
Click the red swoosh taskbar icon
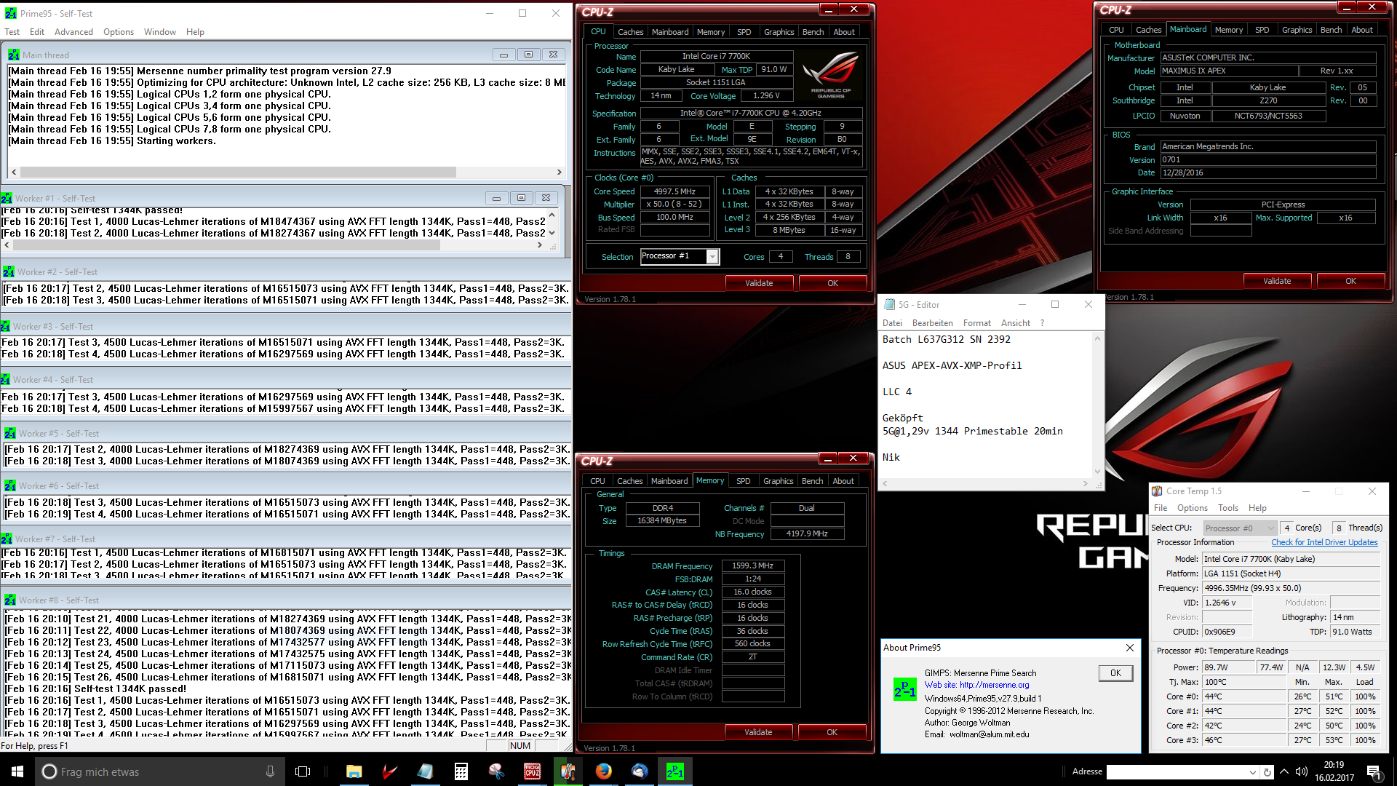pyautogui.click(x=389, y=771)
